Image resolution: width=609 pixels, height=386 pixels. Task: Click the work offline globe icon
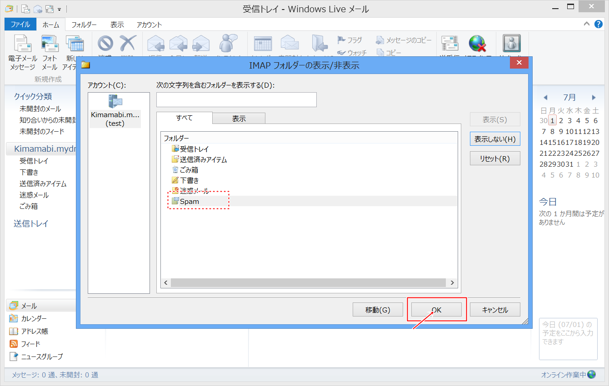pyautogui.click(x=477, y=44)
